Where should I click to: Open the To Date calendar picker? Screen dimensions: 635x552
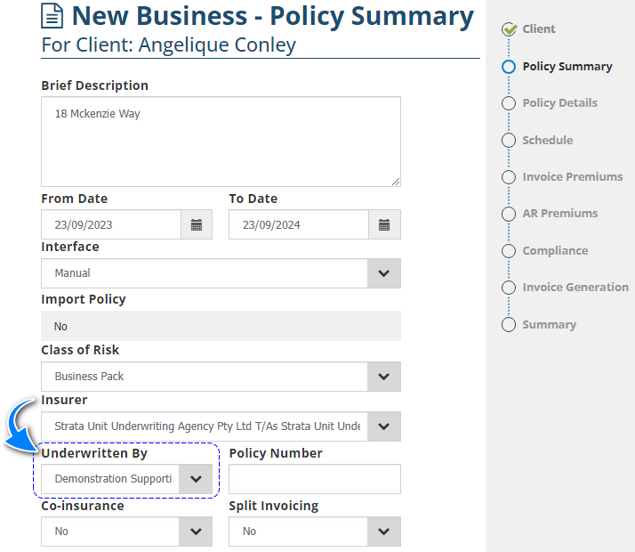pos(384,225)
